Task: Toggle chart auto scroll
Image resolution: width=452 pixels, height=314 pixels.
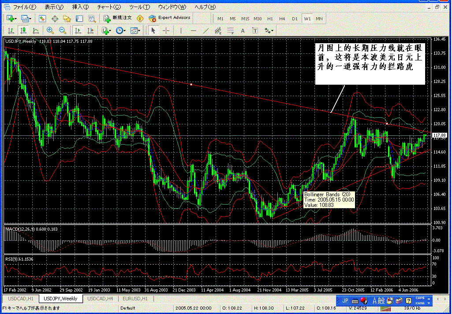Action: (78, 30)
